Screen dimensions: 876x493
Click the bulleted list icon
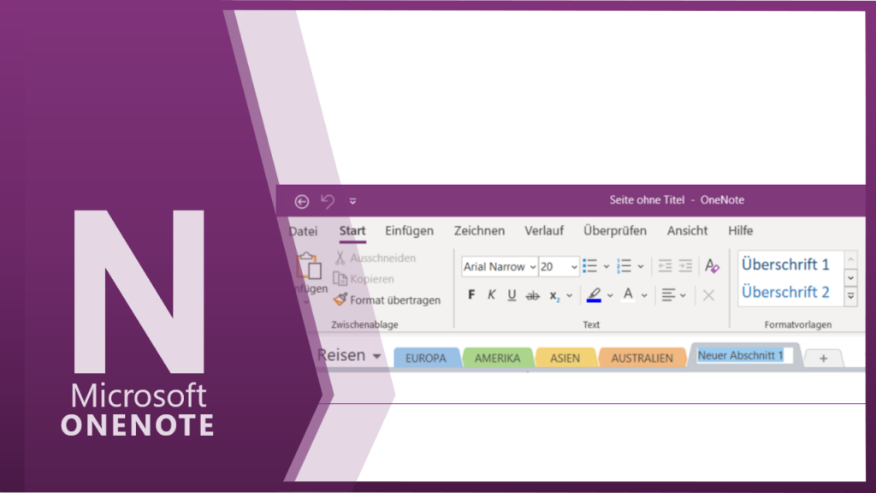589,266
